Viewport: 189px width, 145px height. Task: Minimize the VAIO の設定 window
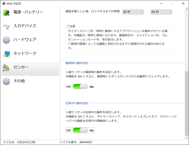[x=161, y=3]
